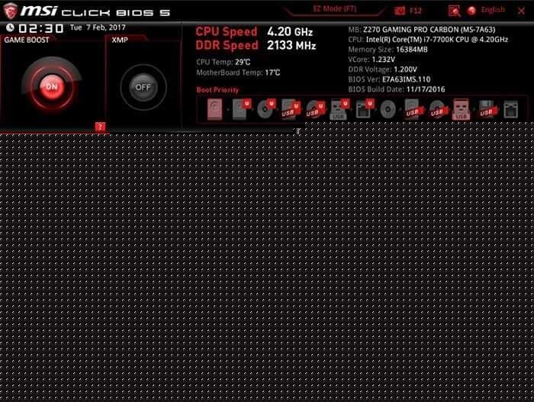Click the DDR Speed 2133 MHz value
Screen dimensions: 534x402
pyautogui.click(x=291, y=45)
